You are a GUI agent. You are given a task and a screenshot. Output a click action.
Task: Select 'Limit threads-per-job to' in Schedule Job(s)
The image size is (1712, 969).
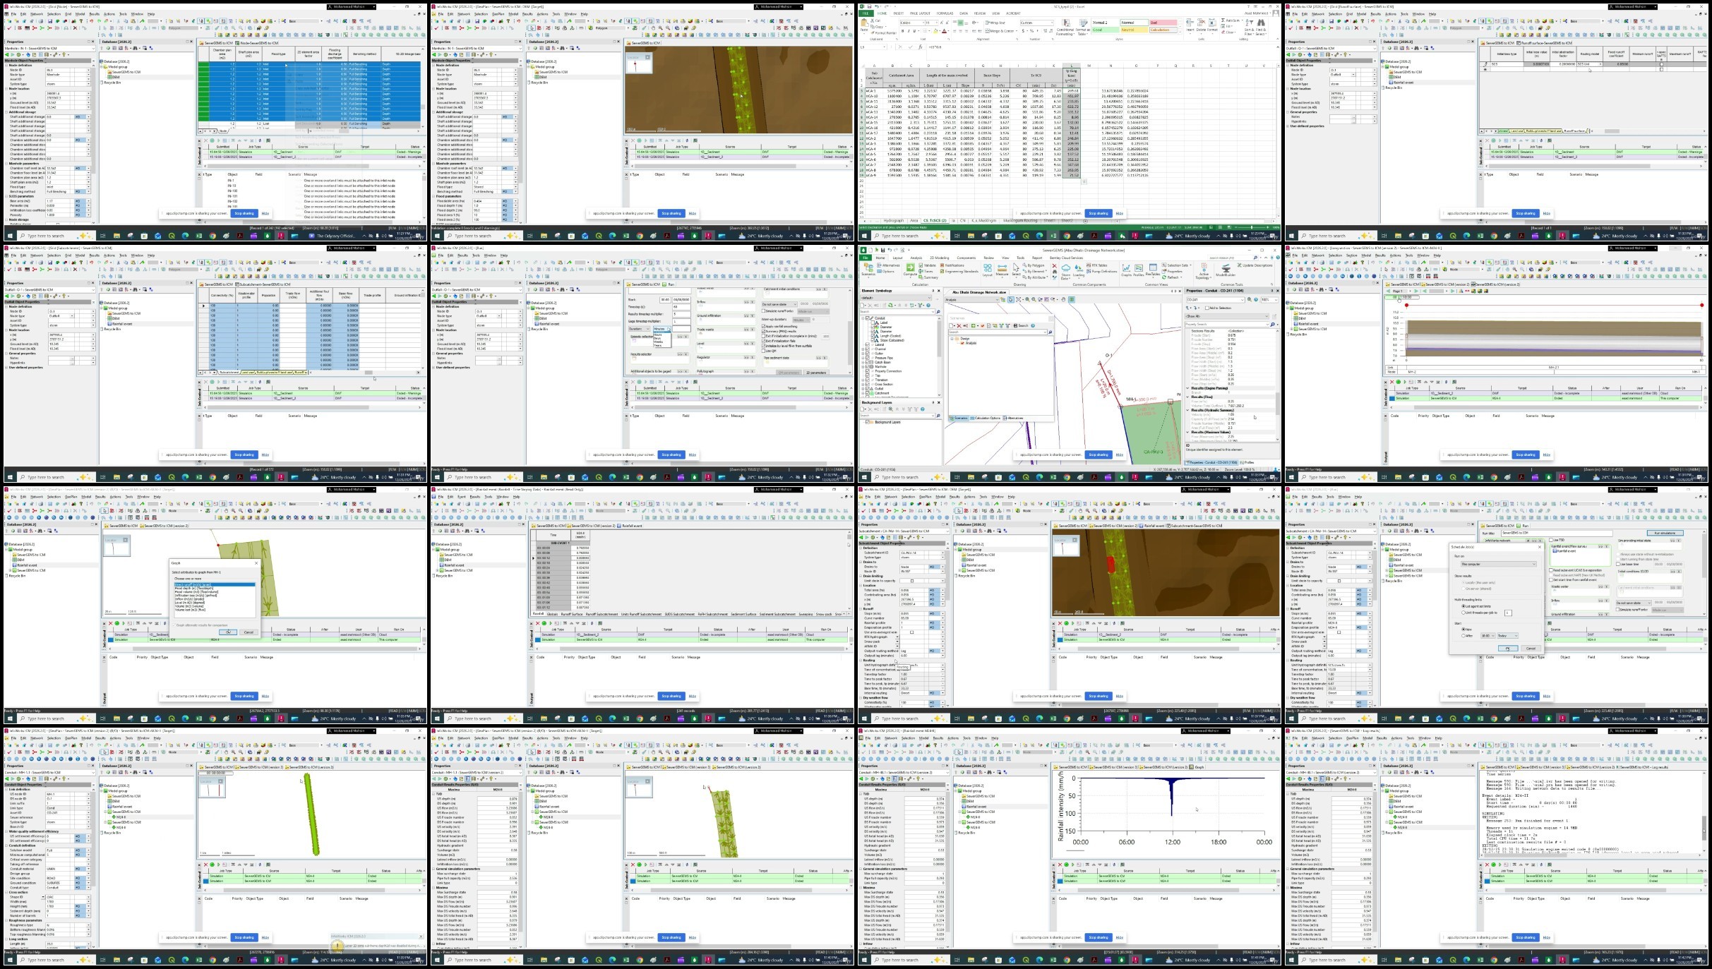(1463, 613)
